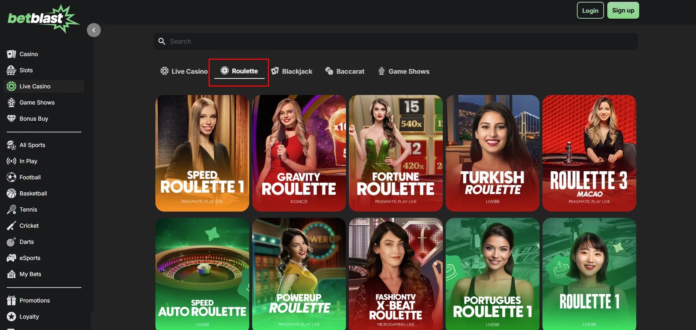Image resolution: width=696 pixels, height=330 pixels.
Task: Select the Roulette tab label
Action: click(x=245, y=71)
